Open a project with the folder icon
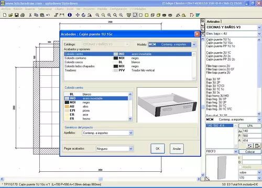The height and width of the screenshot is (188, 262). pos(10,15)
